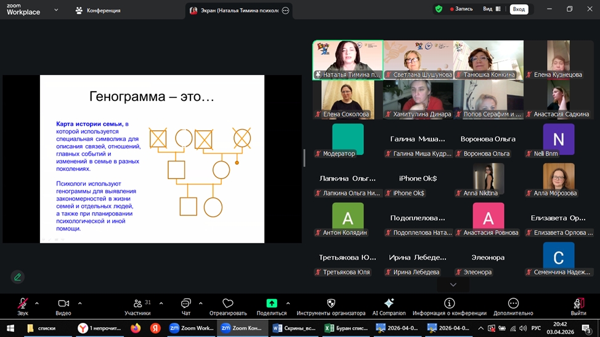Click the React heart icon
Screen dimensions: 600x337
pyautogui.click(x=228, y=303)
